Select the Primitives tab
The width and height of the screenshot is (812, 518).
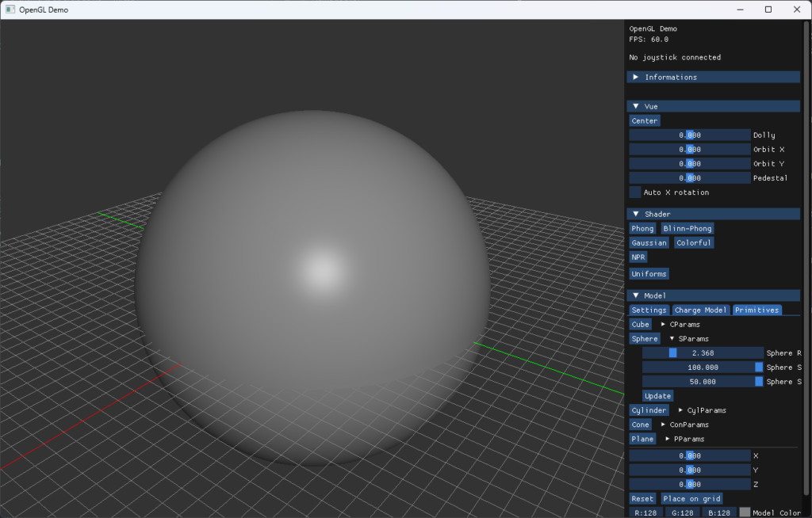[756, 310]
